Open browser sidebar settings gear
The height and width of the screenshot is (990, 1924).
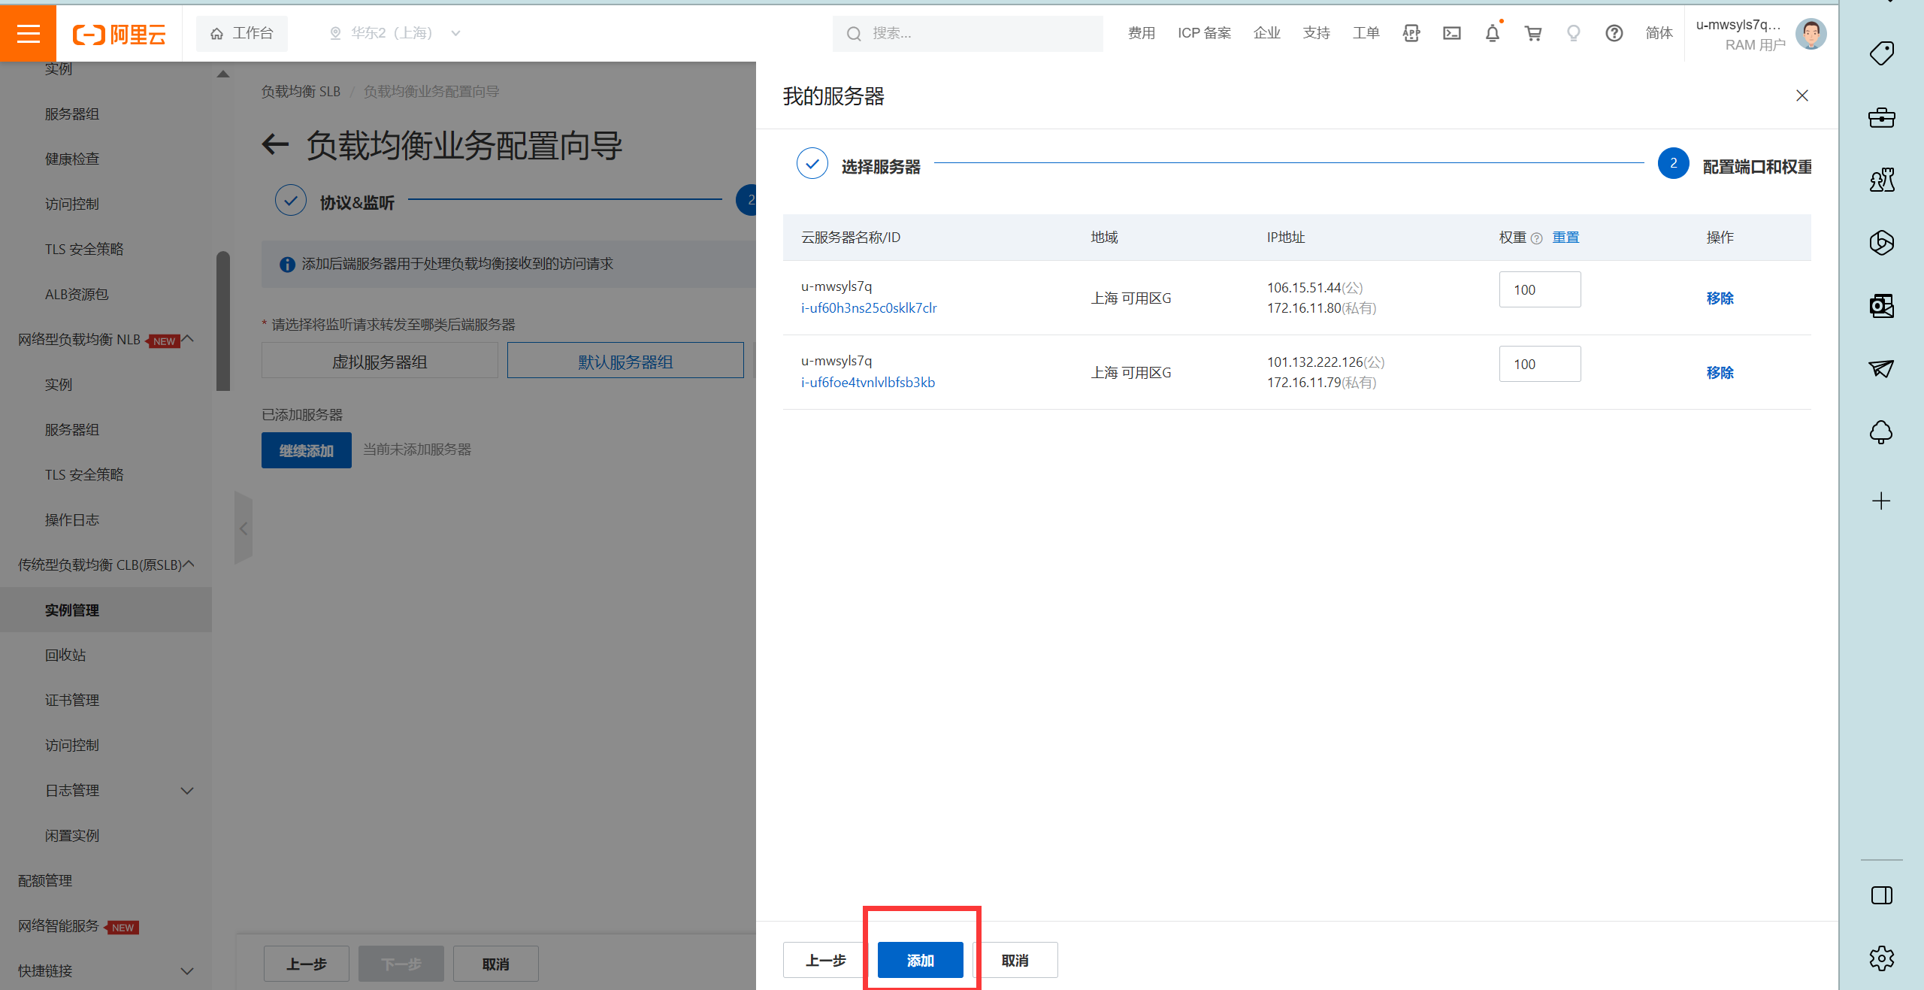1882,958
